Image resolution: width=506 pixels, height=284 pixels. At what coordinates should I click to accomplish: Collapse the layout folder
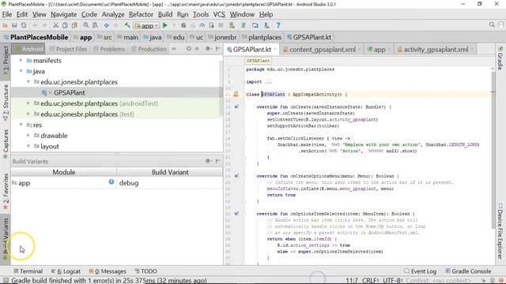[28, 146]
